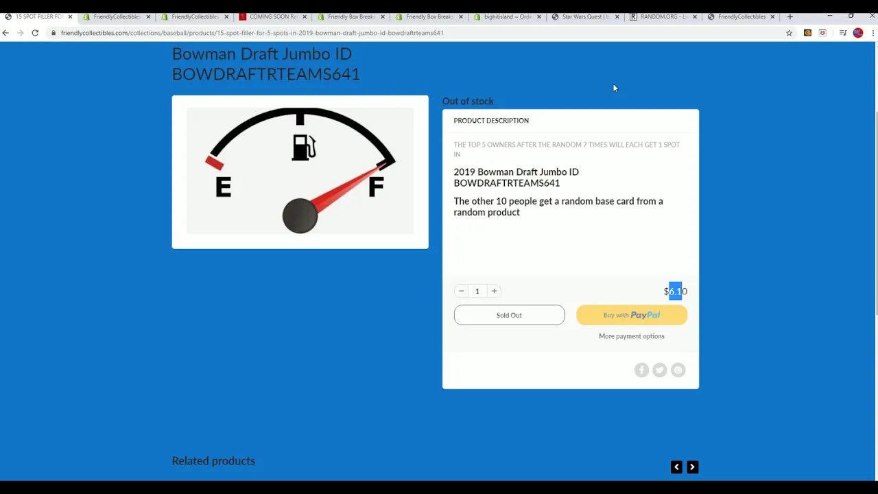This screenshot has height=494, width=878.
Task: Click the address bar URL
Action: [x=252, y=33]
